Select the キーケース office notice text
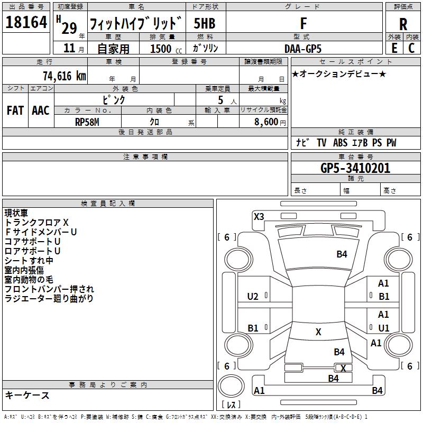Screen dimensions: 423x423 coord(27,396)
